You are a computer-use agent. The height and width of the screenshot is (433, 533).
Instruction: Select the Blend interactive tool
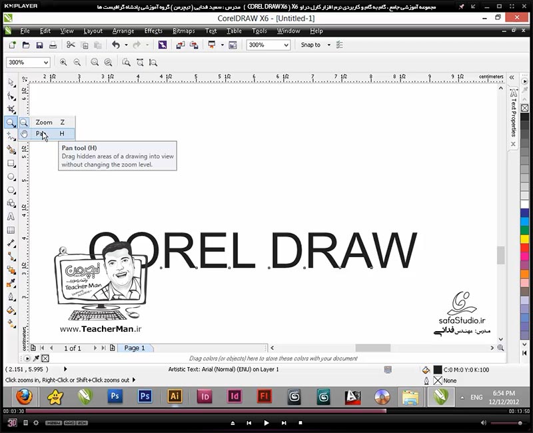11,270
